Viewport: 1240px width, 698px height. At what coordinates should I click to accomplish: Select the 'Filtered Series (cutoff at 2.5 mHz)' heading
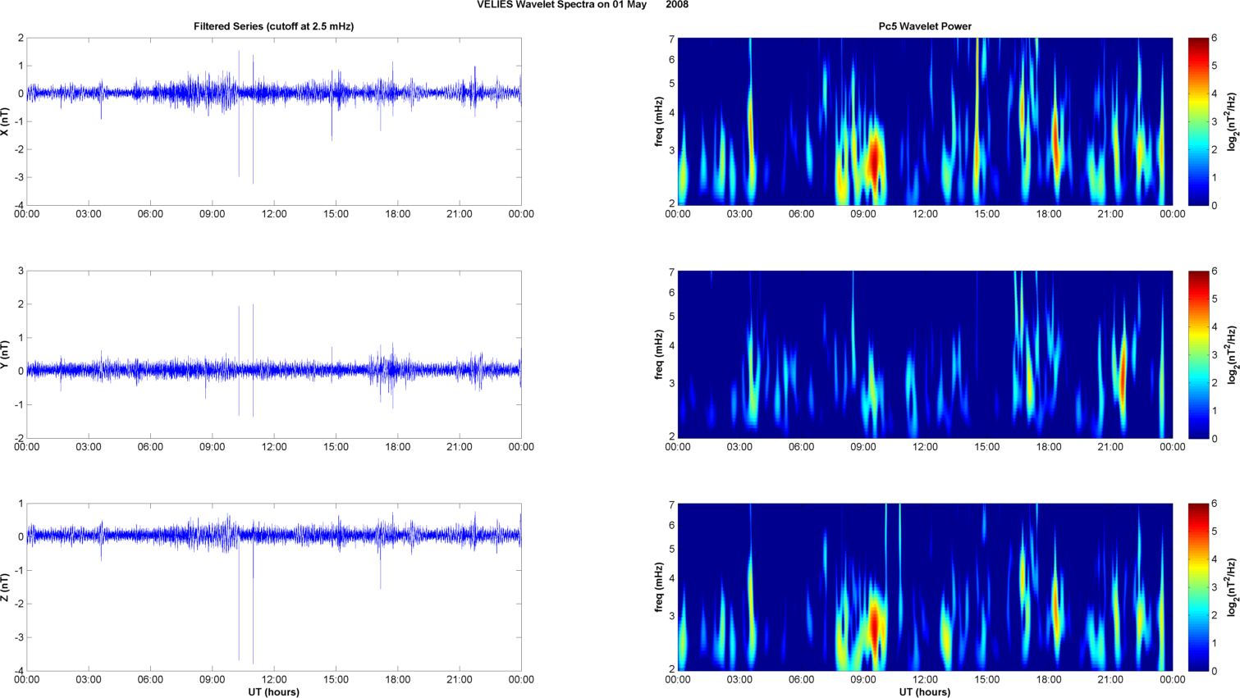pos(273,26)
